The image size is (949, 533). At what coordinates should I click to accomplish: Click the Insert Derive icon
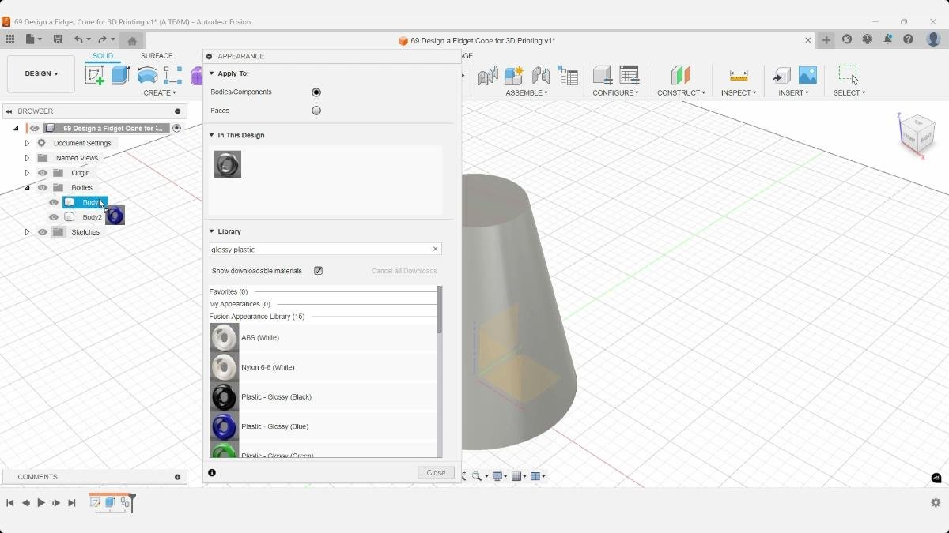[x=781, y=75]
